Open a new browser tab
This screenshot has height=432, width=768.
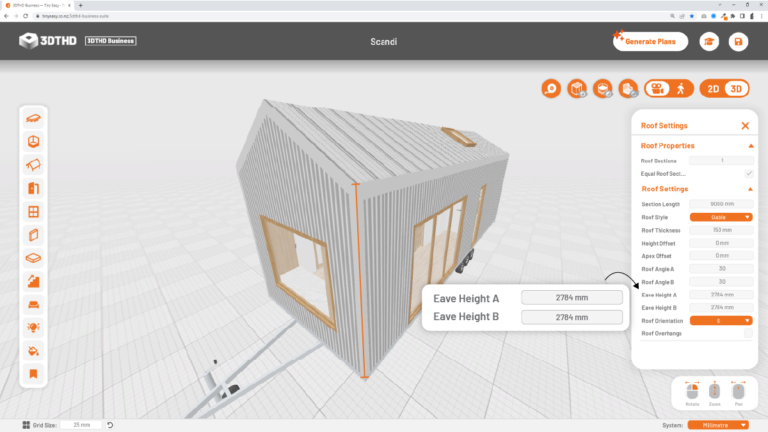(81, 5)
